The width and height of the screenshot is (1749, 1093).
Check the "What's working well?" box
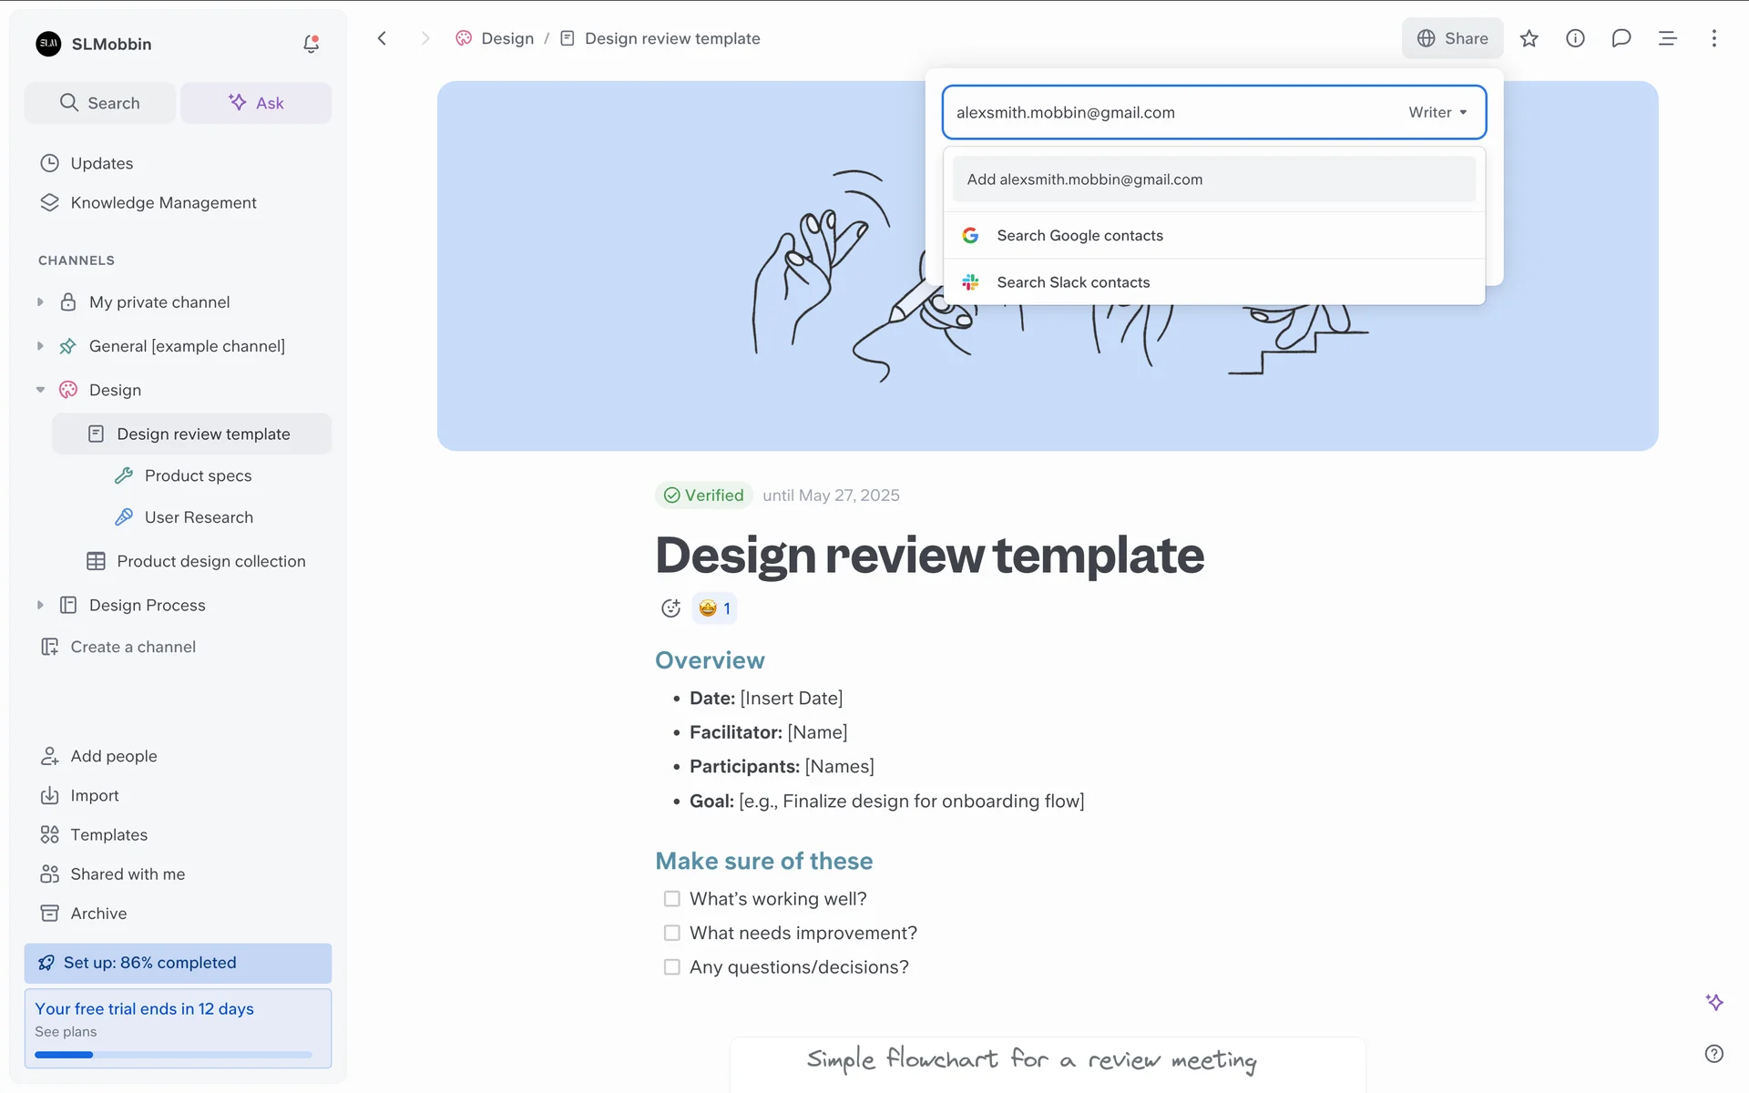(672, 899)
